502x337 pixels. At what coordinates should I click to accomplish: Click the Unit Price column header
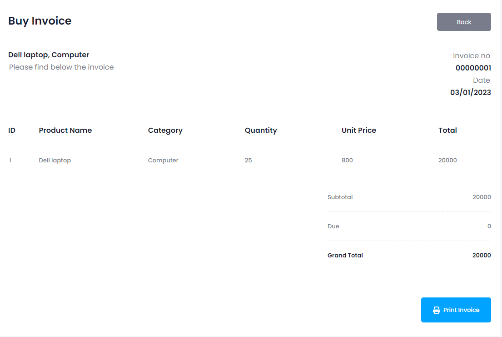click(x=359, y=131)
